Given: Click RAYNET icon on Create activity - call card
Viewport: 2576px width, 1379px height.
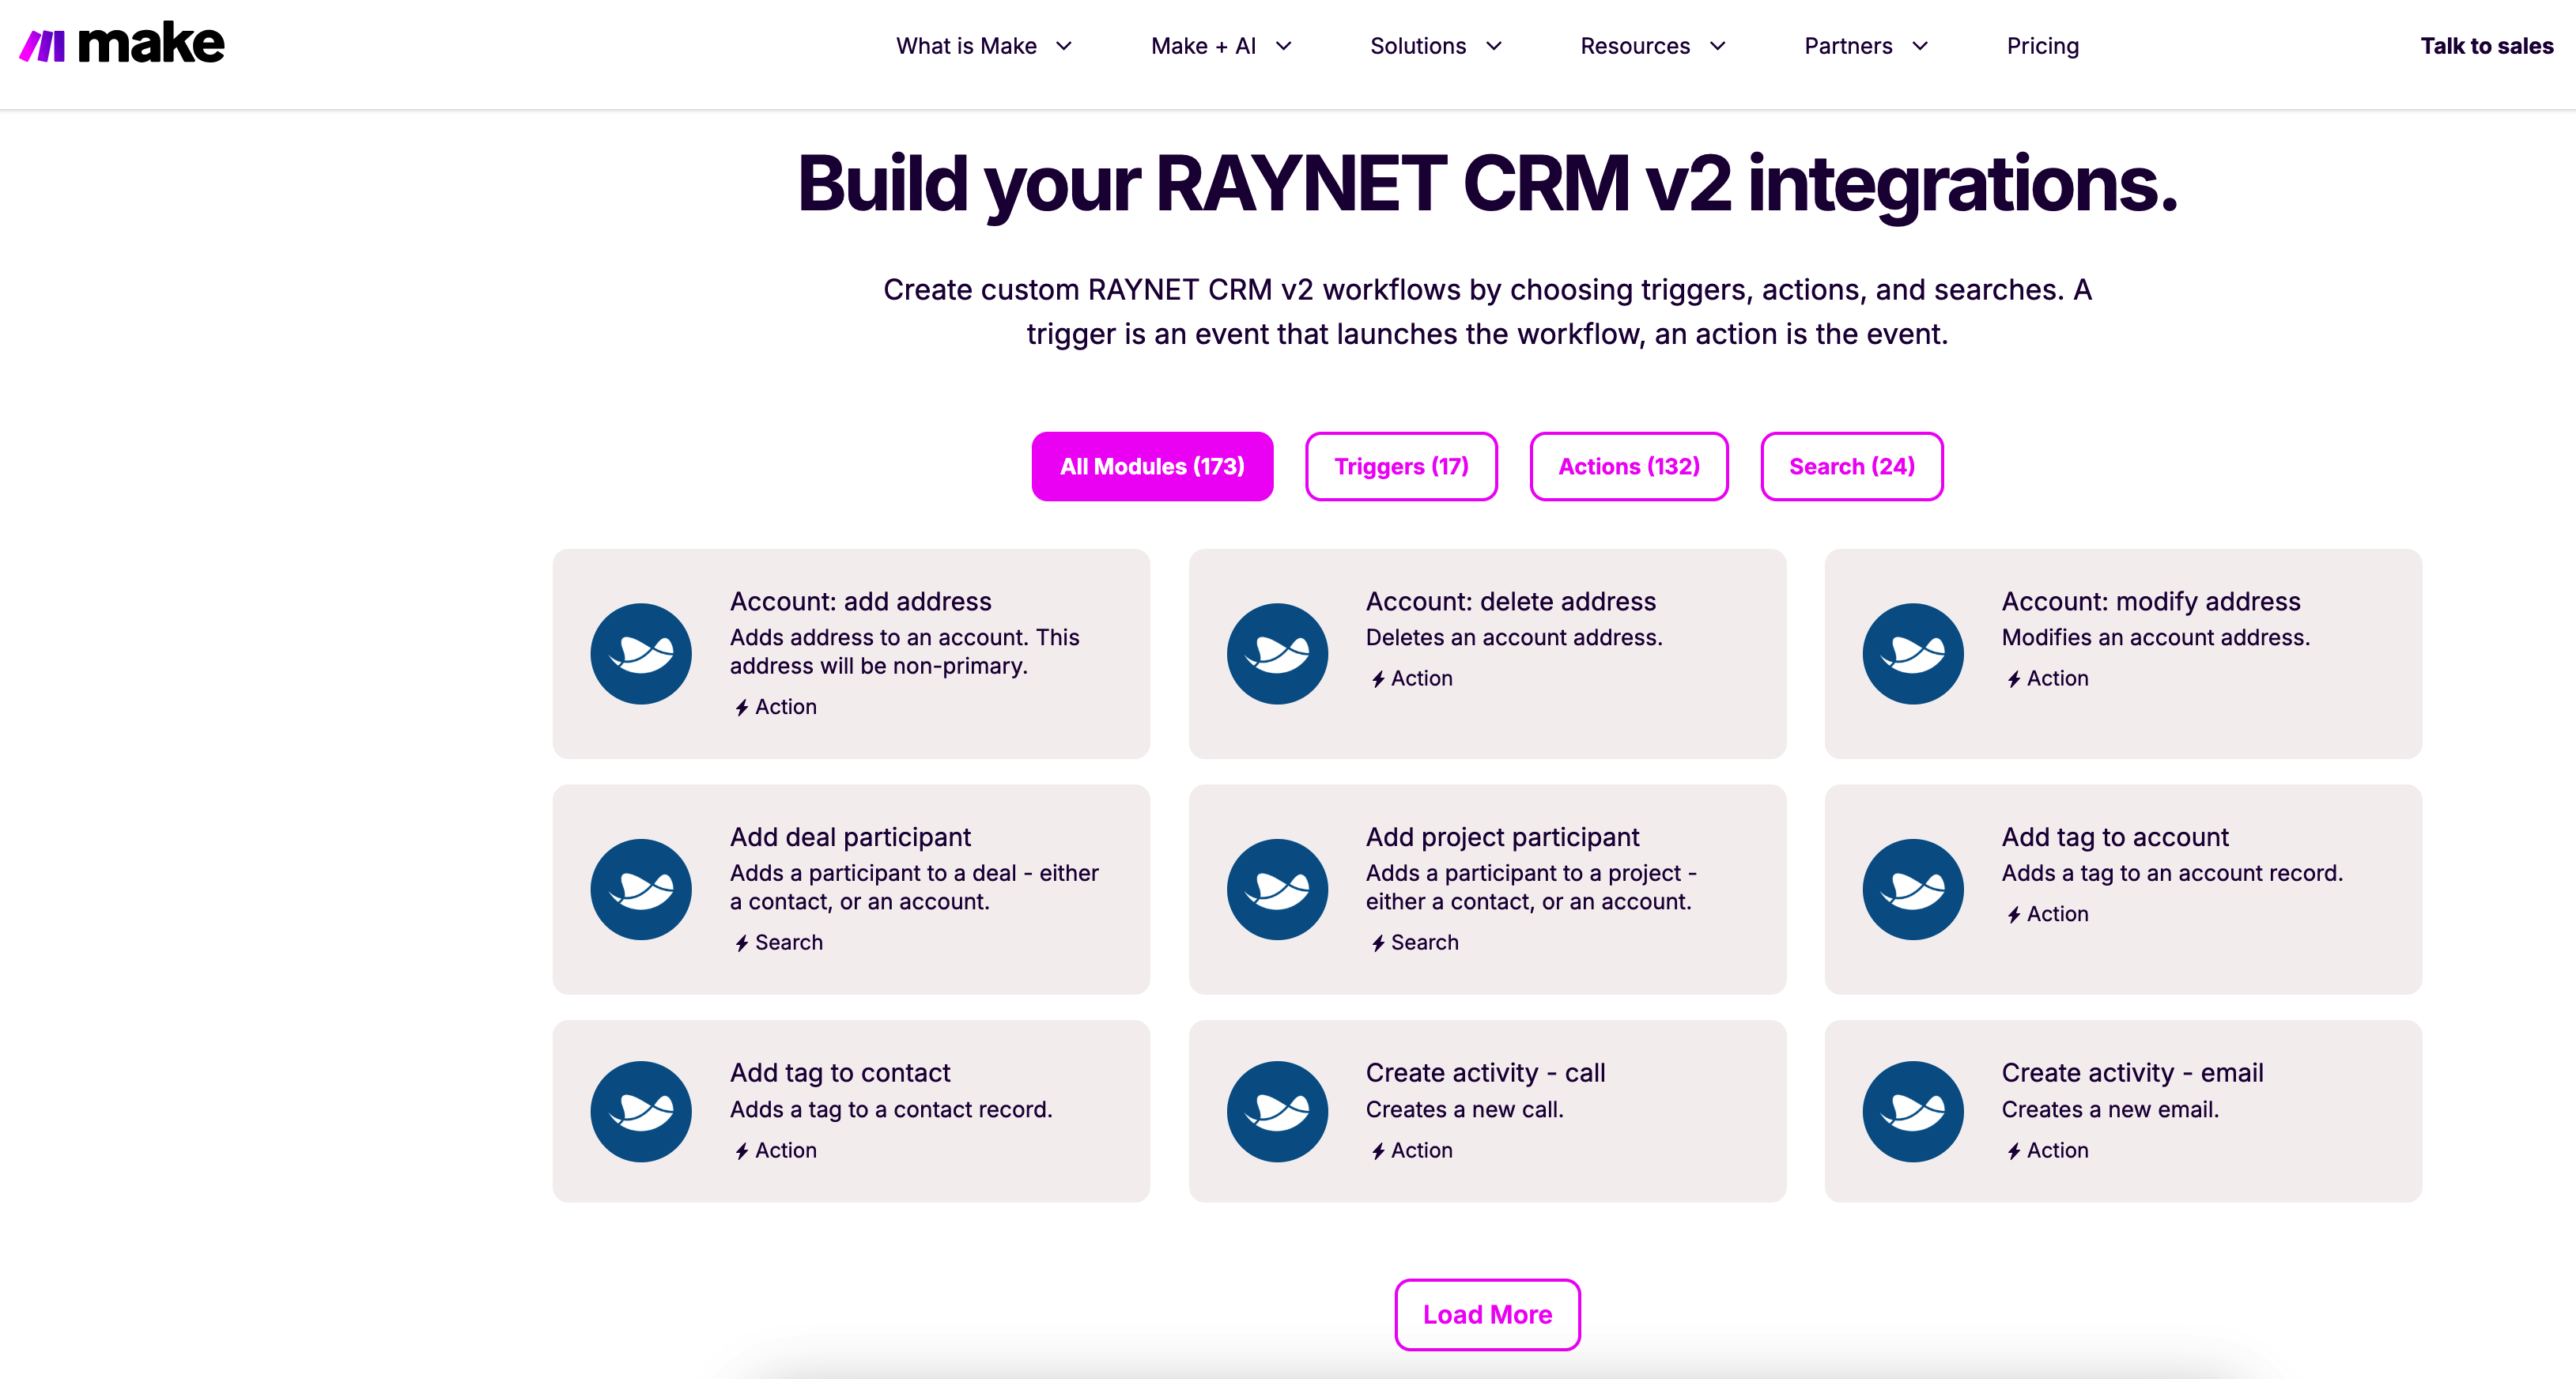Looking at the screenshot, I should pos(1277,1111).
